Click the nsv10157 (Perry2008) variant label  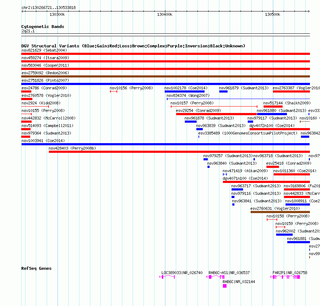(x=192, y=103)
